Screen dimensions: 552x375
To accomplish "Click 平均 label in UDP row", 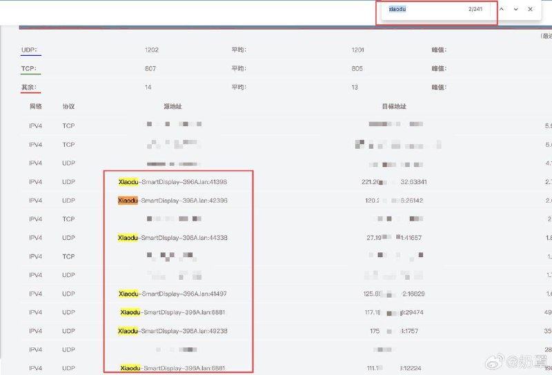I will coord(239,50).
